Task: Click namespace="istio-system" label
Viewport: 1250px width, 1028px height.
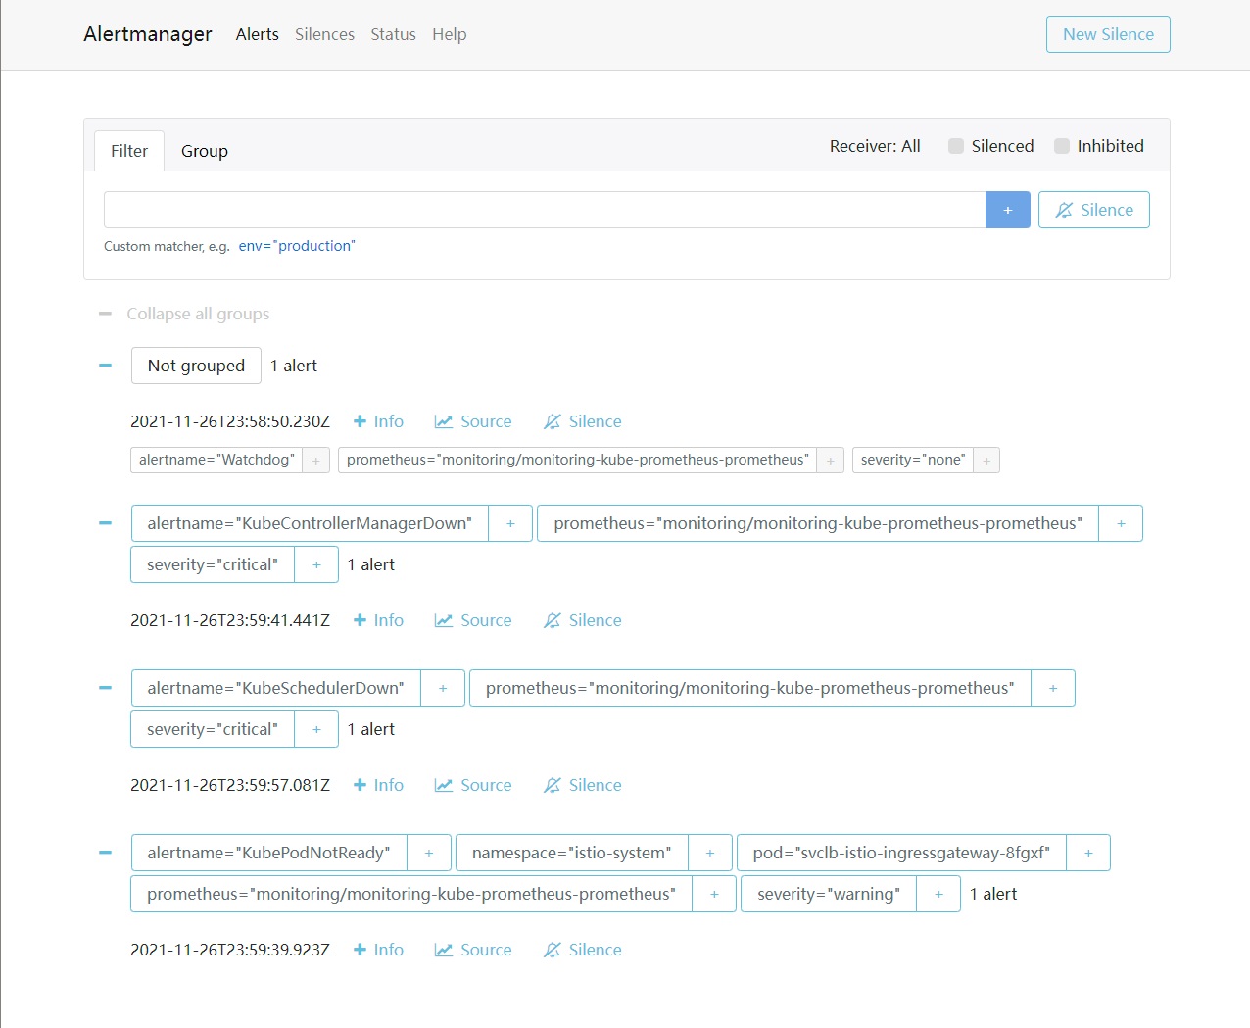Action: click(x=572, y=853)
